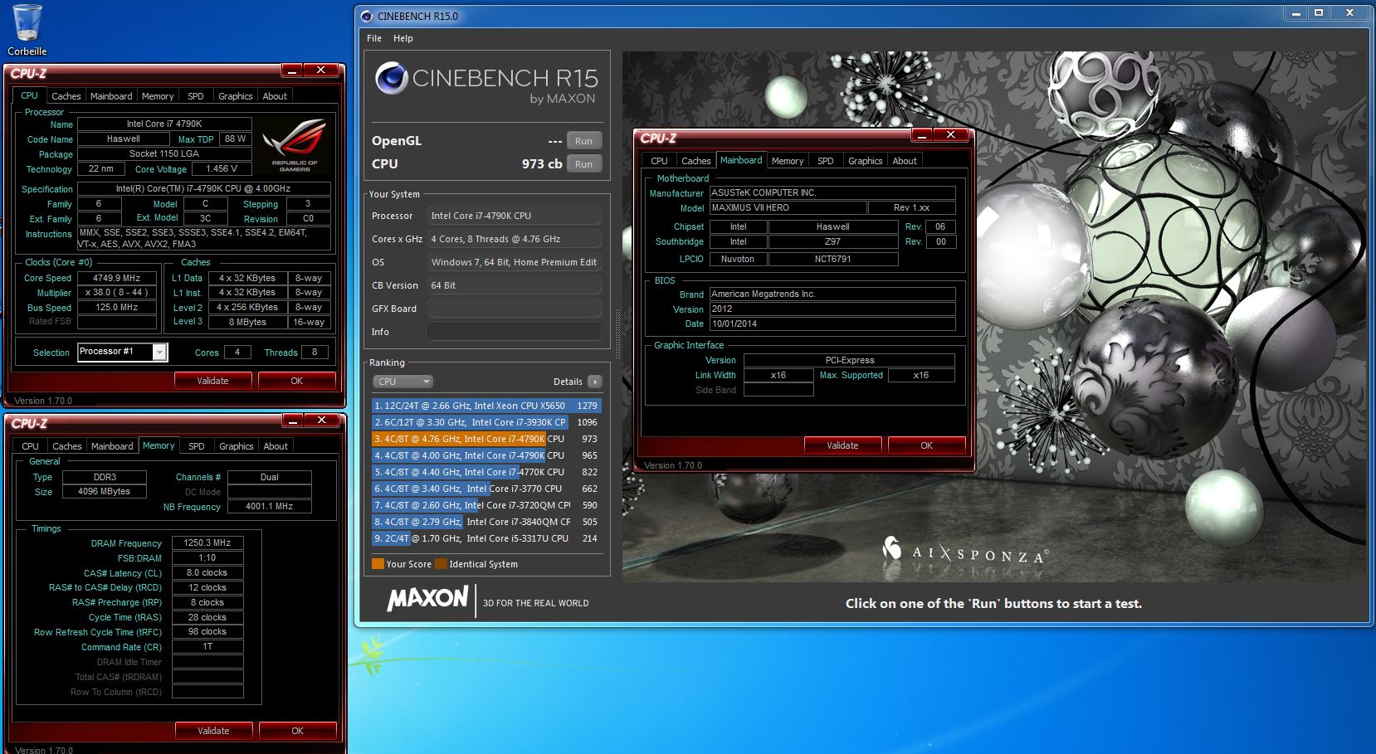
Task: Open the Help menu in Cinebench
Action: tap(403, 38)
